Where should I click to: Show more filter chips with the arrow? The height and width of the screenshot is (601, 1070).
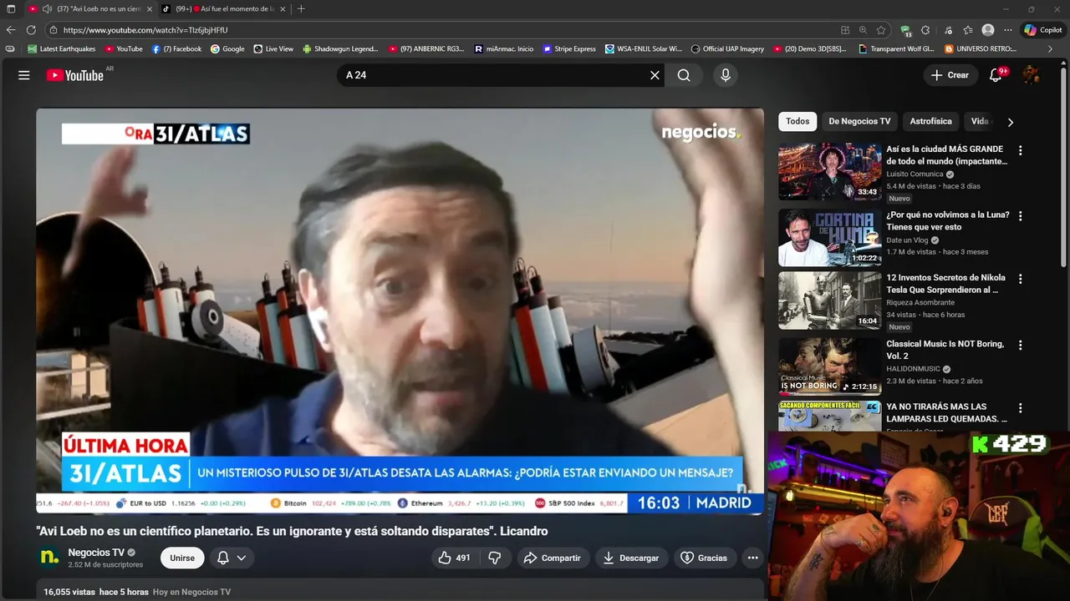(x=1010, y=122)
